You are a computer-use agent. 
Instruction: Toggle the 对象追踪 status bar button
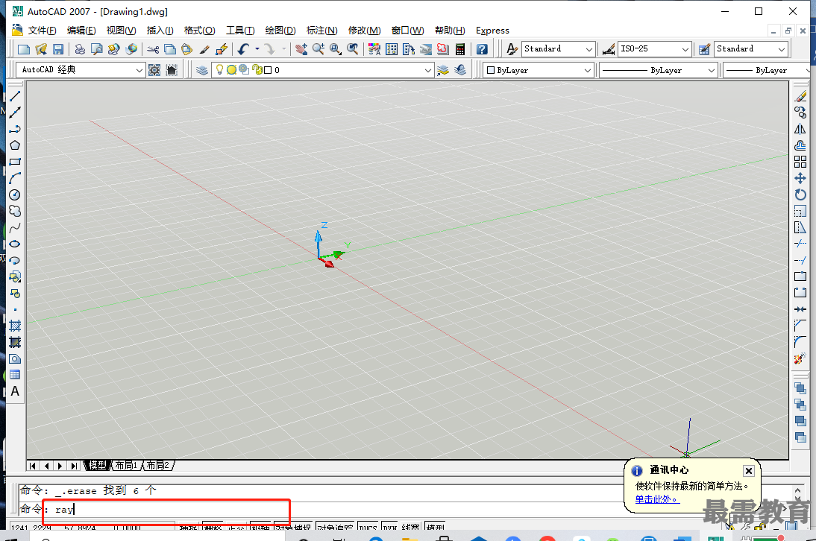pos(335,527)
